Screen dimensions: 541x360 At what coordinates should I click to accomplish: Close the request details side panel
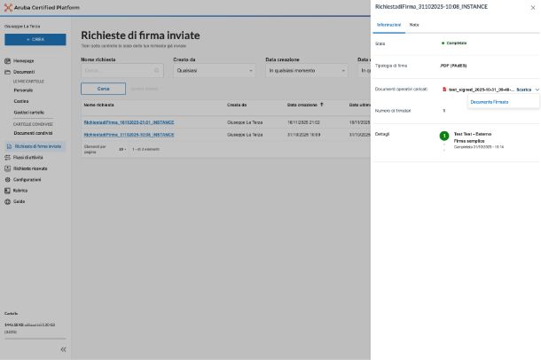coord(532,7)
